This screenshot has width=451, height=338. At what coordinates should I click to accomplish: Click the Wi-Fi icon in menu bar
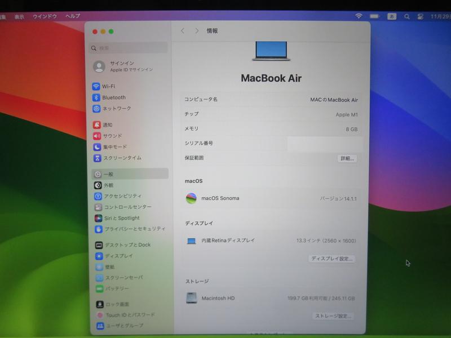pyautogui.click(x=359, y=16)
